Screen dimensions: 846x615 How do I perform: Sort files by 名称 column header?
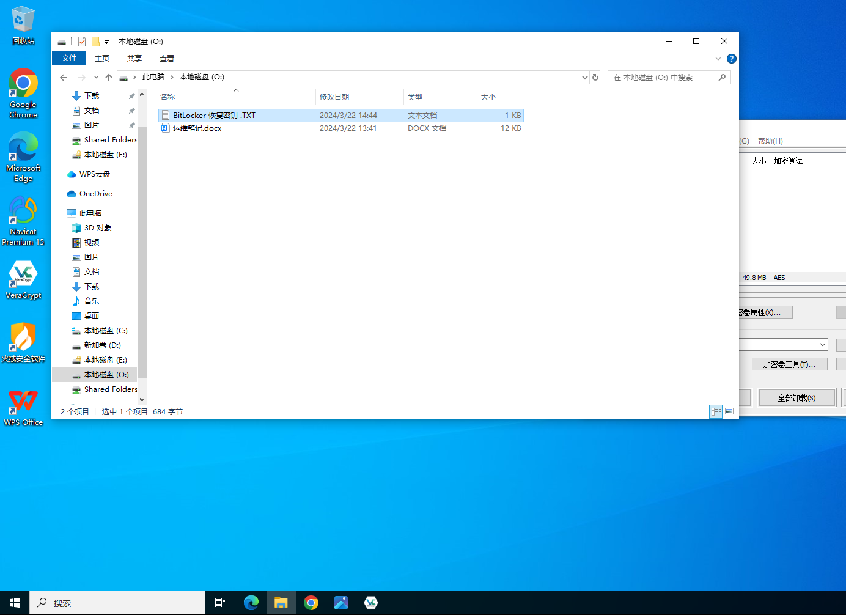236,97
